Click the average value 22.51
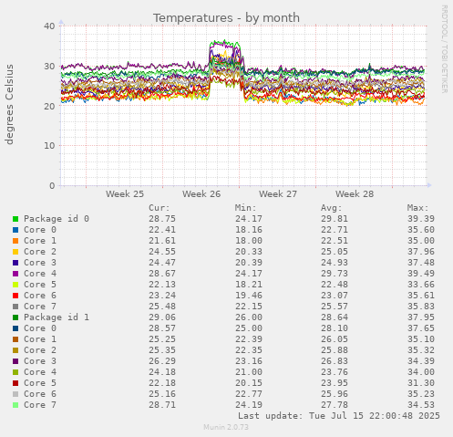Screen dimensions: 453x437 click(335, 241)
